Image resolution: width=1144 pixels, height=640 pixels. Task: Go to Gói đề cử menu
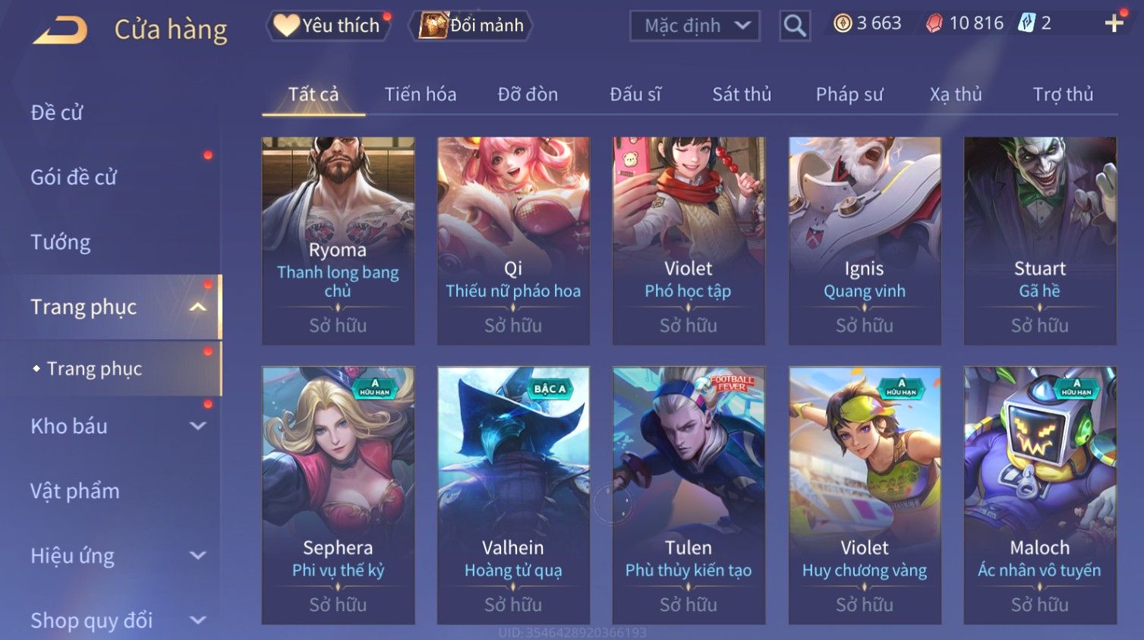pyautogui.click(x=74, y=177)
